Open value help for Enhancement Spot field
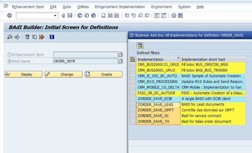 [120, 54]
